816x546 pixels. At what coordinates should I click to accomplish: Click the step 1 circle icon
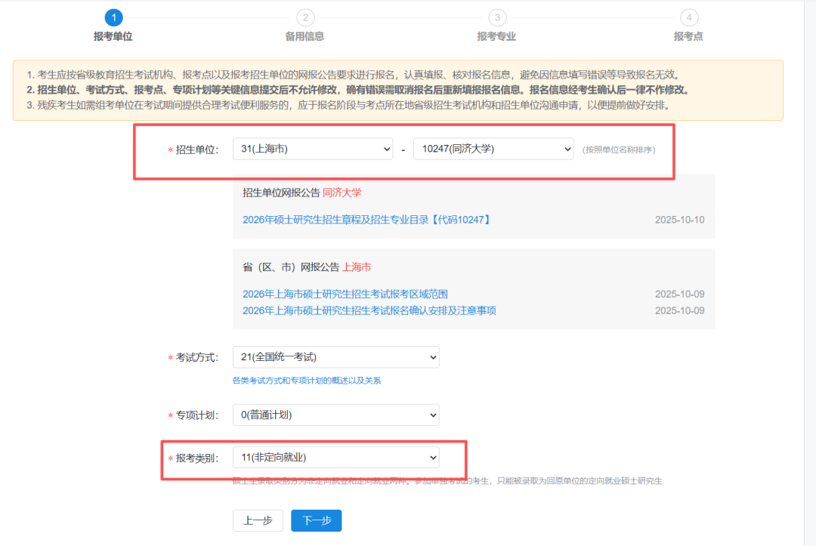pyautogui.click(x=113, y=17)
